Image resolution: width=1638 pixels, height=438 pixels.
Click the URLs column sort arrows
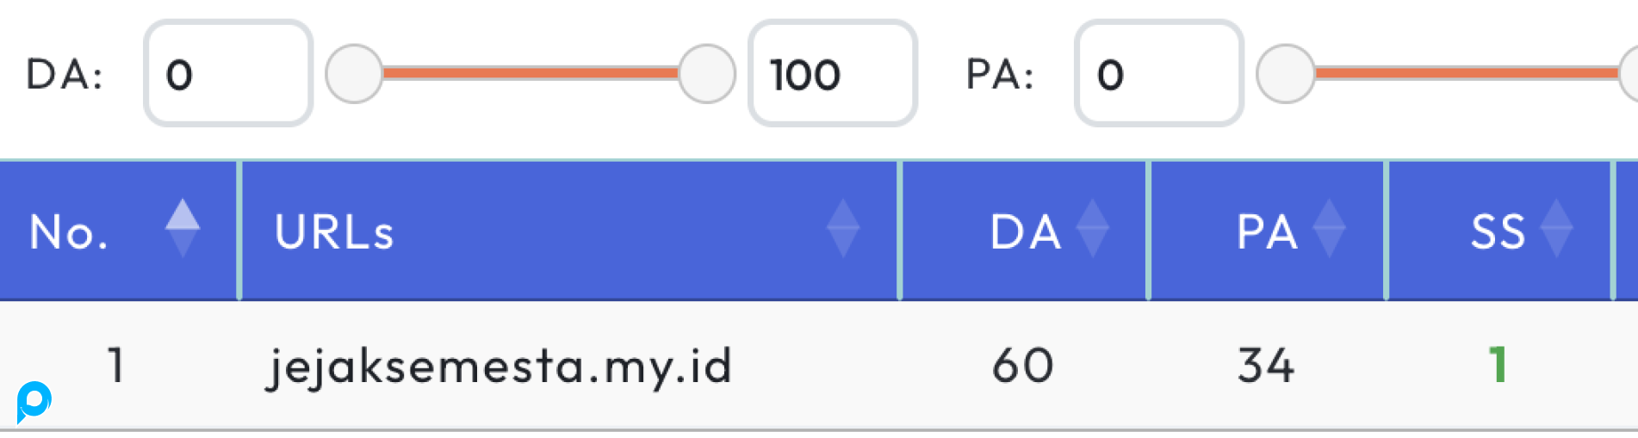842,229
